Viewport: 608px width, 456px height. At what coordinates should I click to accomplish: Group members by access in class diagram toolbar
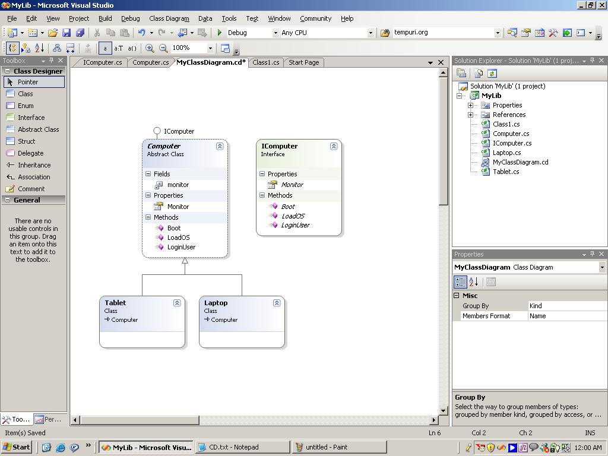(x=26, y=48)
